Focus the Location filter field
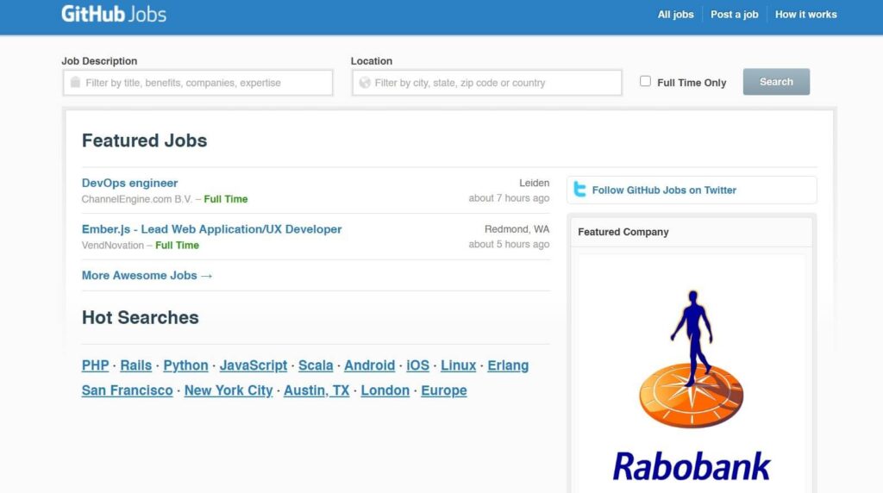 click(x=487, y=83)
